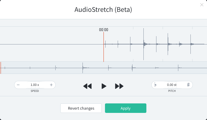
Task: Click the tallest spike in main waveform
Action: pyautogui.click(x=143, y=44)
